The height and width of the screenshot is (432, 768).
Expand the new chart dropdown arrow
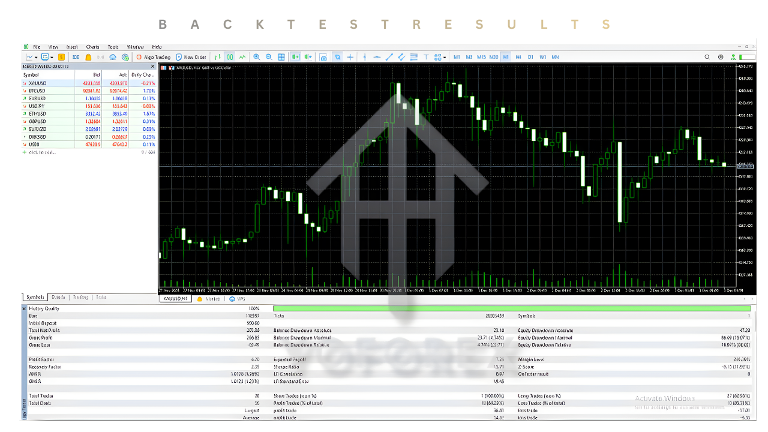pos(37,58)
